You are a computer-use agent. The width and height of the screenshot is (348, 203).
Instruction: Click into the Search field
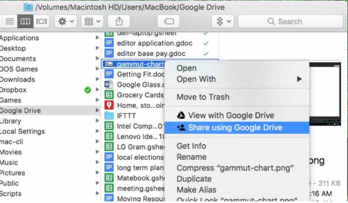[x=291, y=21]
